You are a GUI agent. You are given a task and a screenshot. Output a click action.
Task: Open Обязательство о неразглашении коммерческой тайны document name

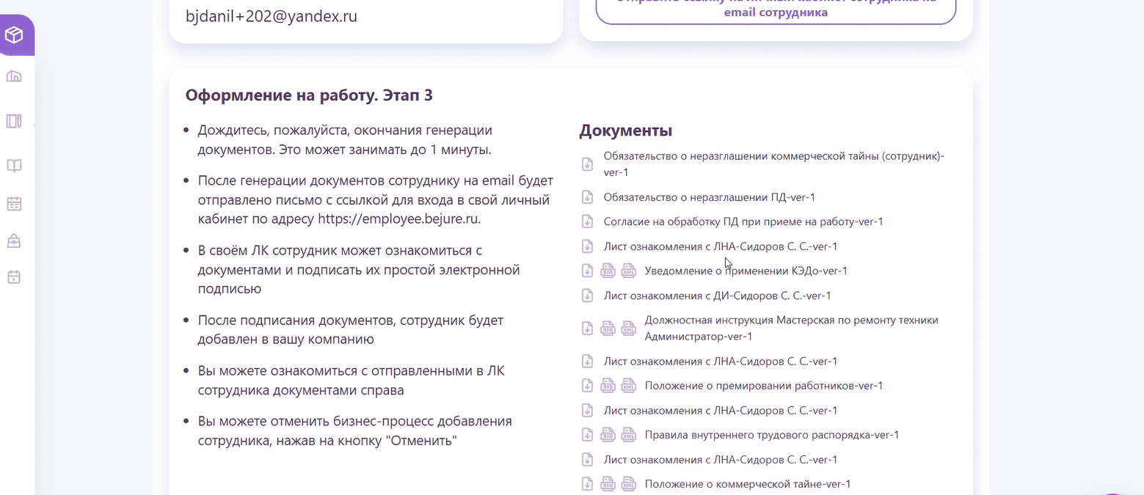[773, 164]
